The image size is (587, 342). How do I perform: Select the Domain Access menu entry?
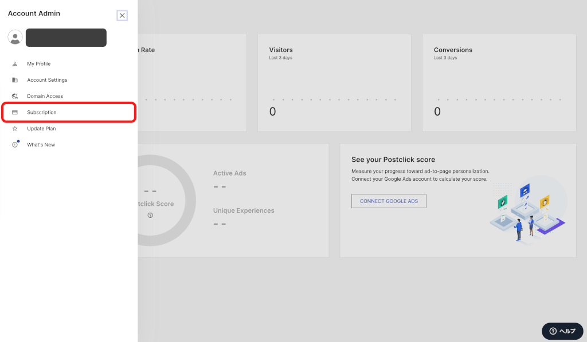45,96
